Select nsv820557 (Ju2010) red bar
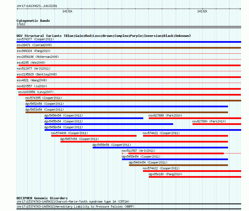The height and width of the screenshot is (211, 249). tap(129, 89)
